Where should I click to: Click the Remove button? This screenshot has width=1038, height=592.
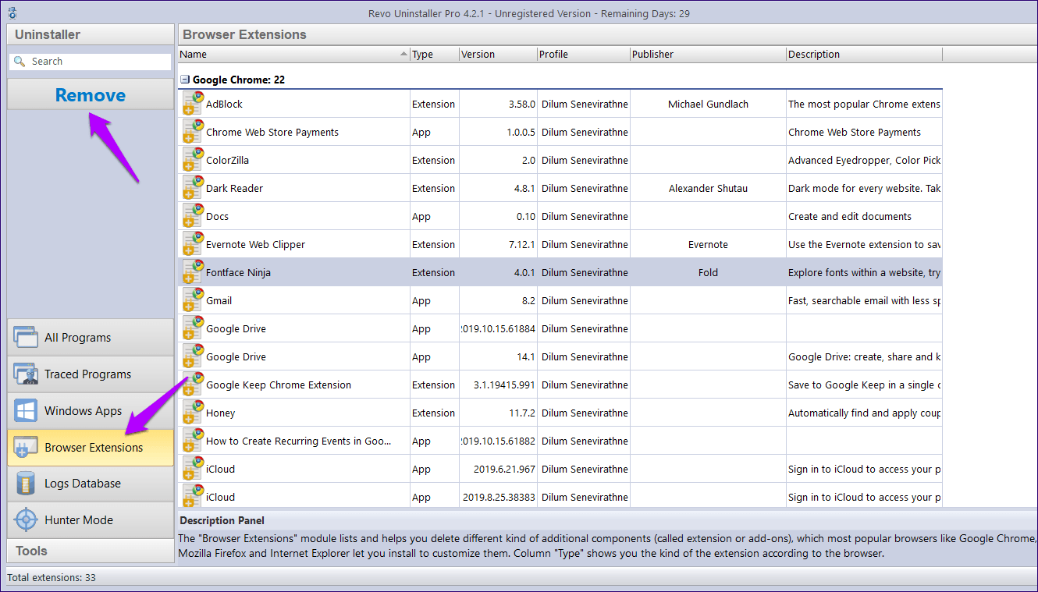pos(91,95)
